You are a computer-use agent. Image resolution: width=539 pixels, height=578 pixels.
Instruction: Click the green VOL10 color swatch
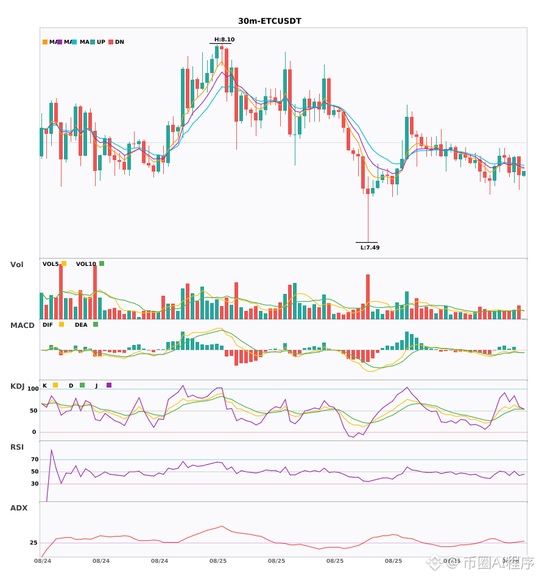coord(102,263)
